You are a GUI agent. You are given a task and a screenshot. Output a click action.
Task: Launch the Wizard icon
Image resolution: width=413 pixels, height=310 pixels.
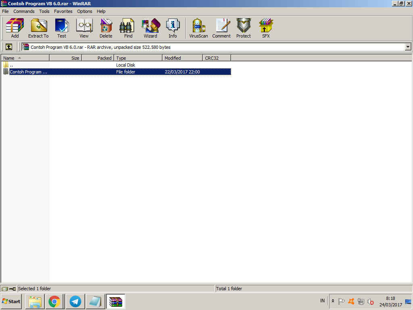pyautogui.click(x=150, y=27)
